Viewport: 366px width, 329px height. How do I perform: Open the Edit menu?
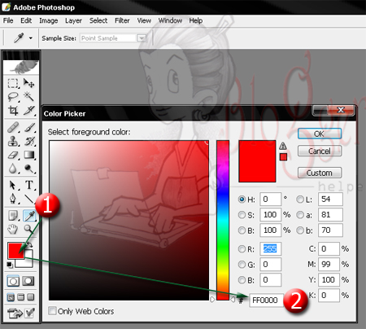click(26, 20)
